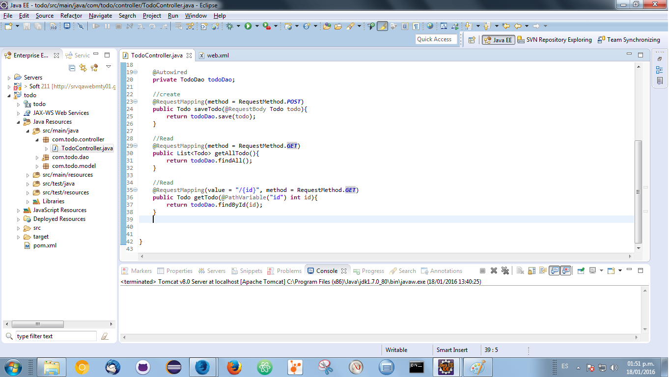This screenshot has width=669, height=377.
Task: Click the Run Last Tool external tools icon
Action: click(x=266, y=26)
